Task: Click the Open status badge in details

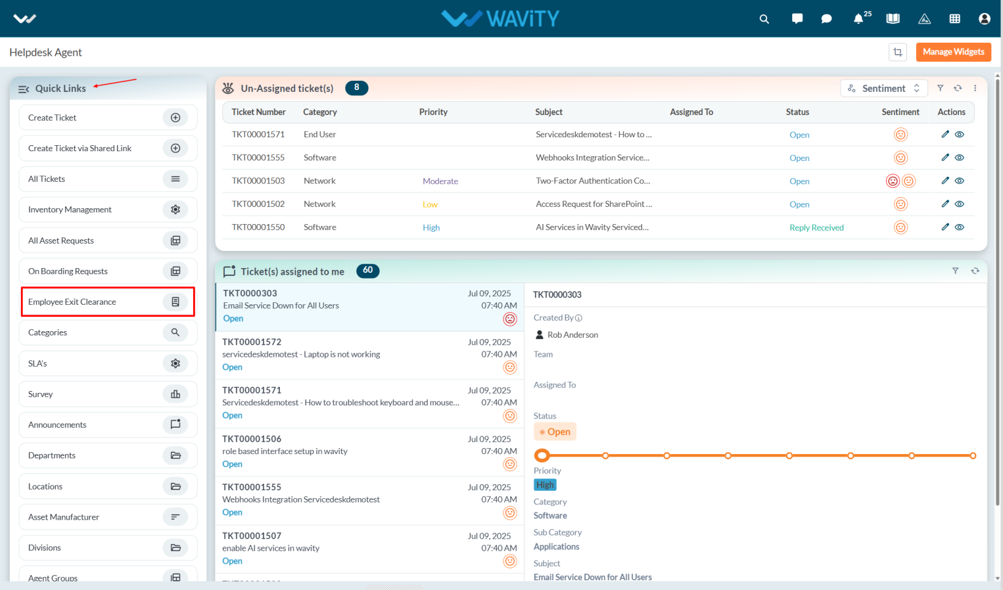Action: 555,432
